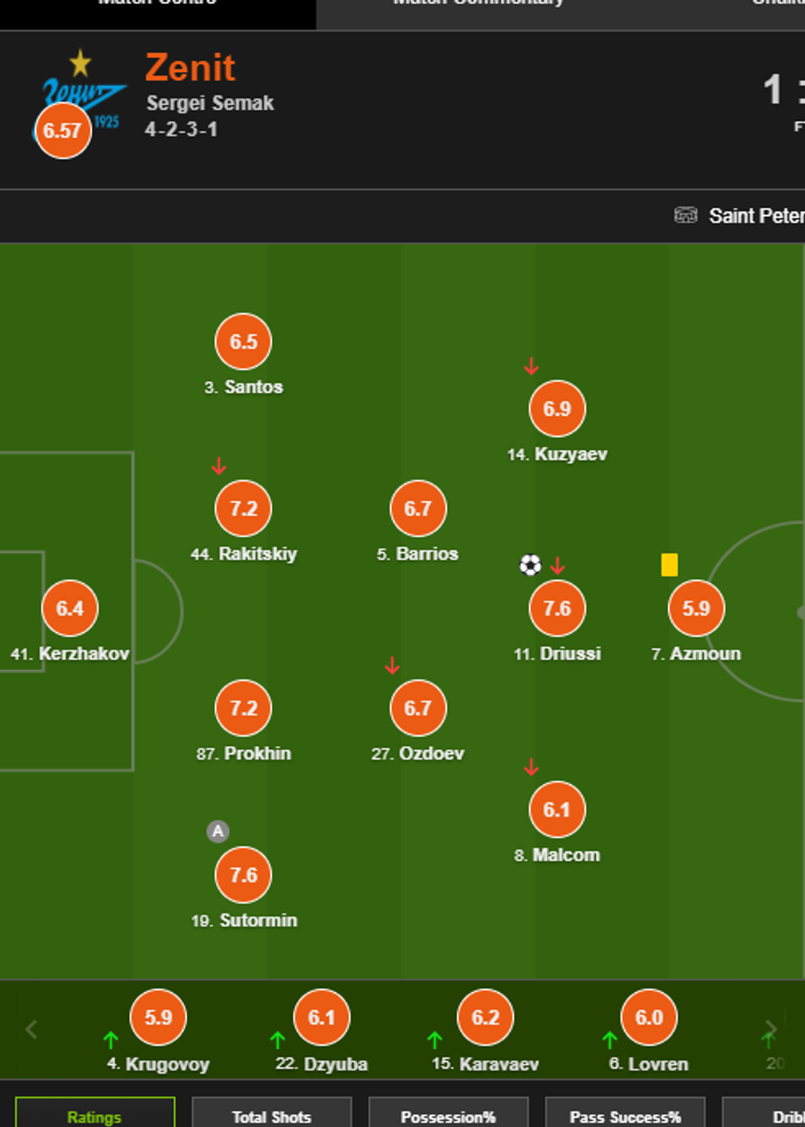Click the Zenit 6.57 team rating badge
The height and width of the screenshot is (1127, 805).
point(62,131)
